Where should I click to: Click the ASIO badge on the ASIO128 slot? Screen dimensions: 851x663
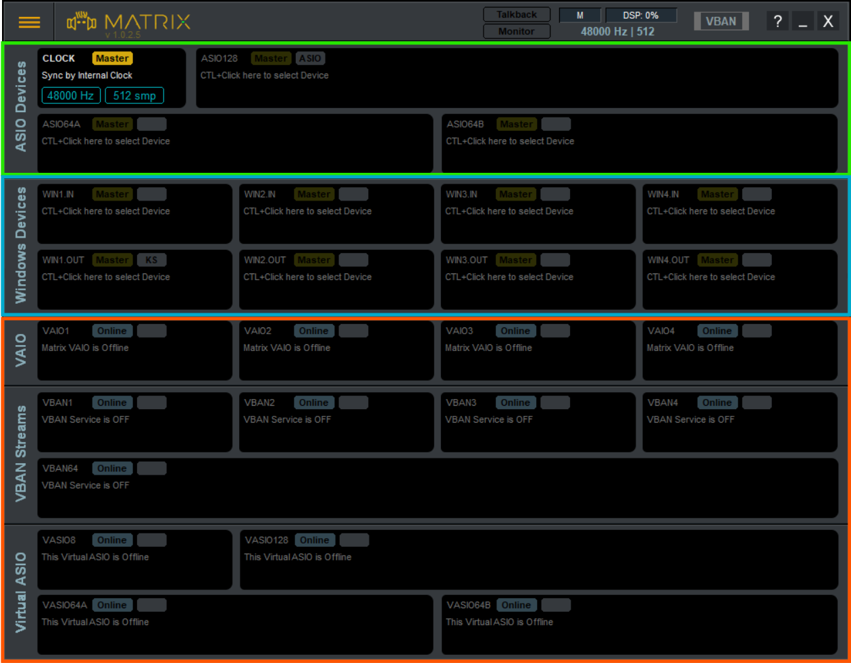(310, 58)
